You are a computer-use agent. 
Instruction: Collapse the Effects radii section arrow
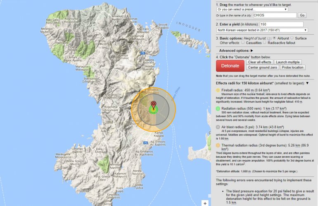point(307,83)
